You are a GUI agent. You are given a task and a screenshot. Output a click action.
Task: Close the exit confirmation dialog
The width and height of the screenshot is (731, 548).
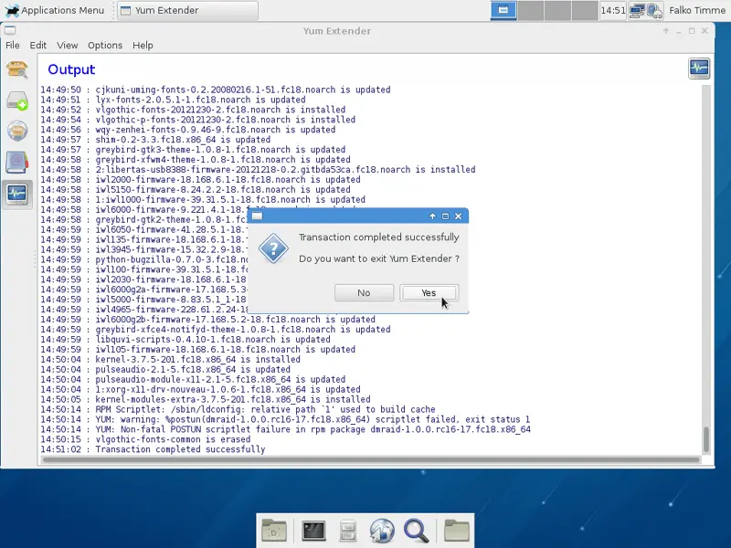point(459,216)
